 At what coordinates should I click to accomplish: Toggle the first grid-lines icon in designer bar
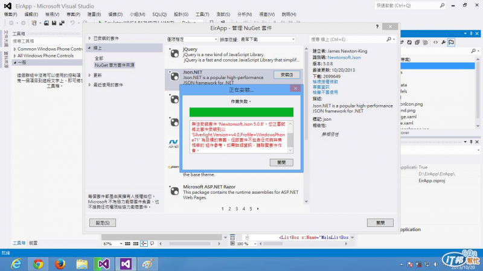(127, 244)
